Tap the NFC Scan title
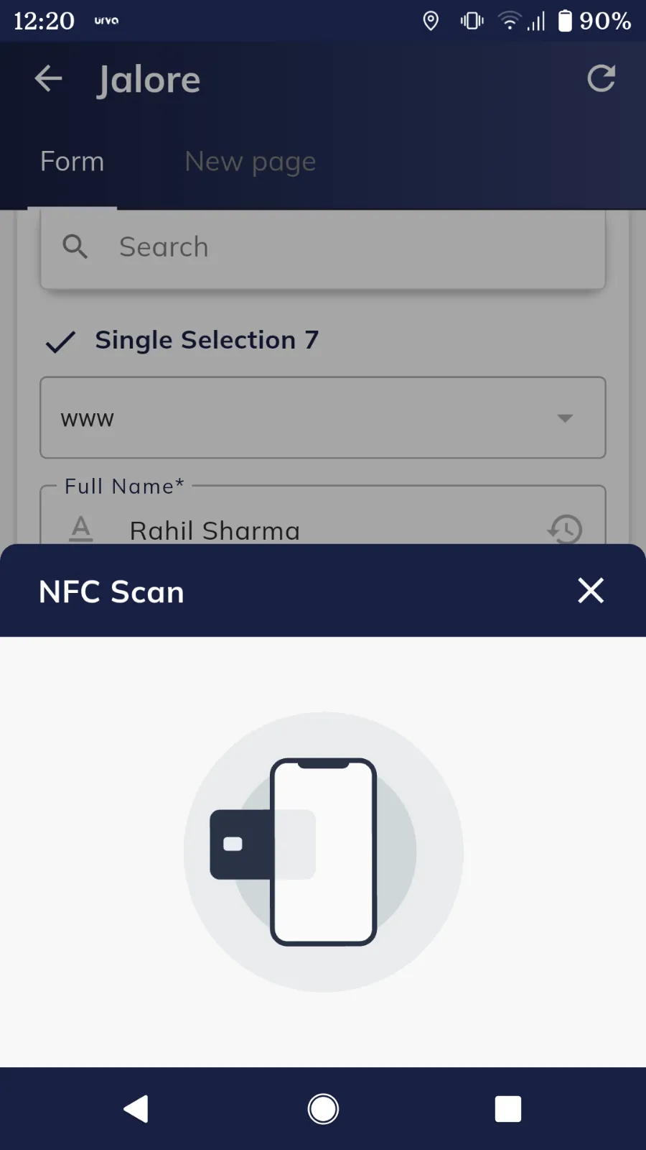This screenshot has height=1150, width=646. [x=111, y=592]
